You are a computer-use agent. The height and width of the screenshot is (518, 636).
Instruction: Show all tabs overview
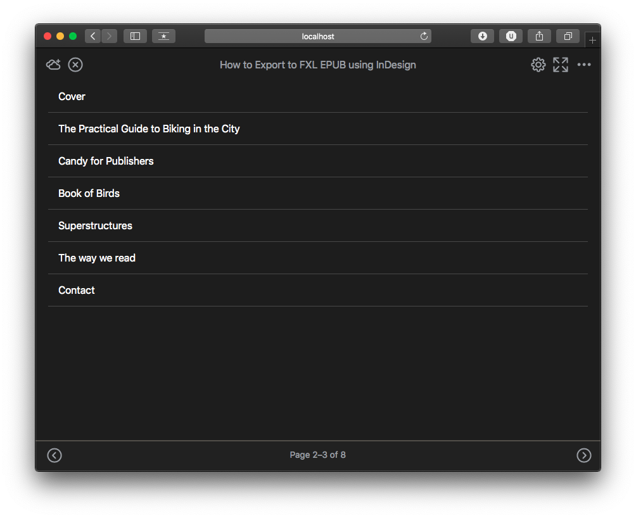click(x=568, y=36)
